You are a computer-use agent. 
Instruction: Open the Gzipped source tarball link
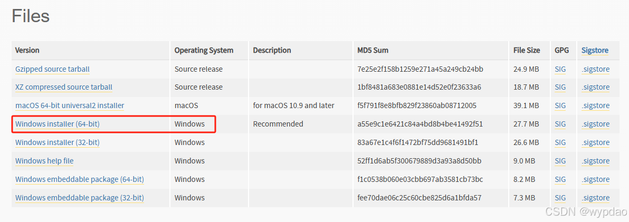tap(53, 69)
